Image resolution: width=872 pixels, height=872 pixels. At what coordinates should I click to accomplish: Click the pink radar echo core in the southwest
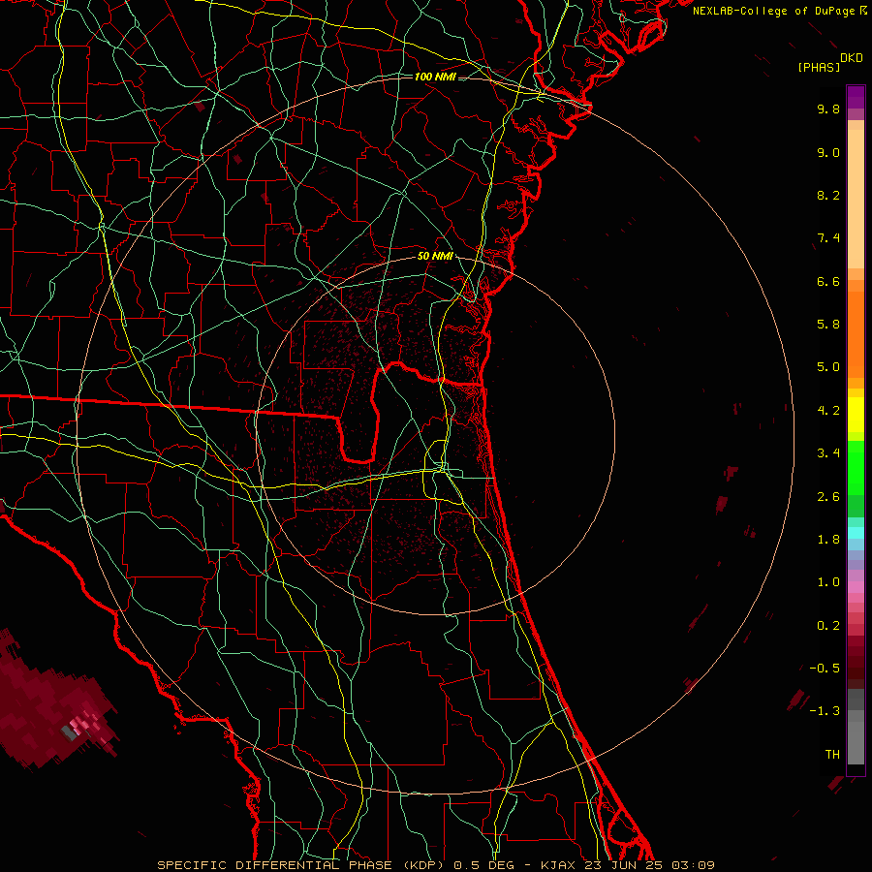click(82, 725)
